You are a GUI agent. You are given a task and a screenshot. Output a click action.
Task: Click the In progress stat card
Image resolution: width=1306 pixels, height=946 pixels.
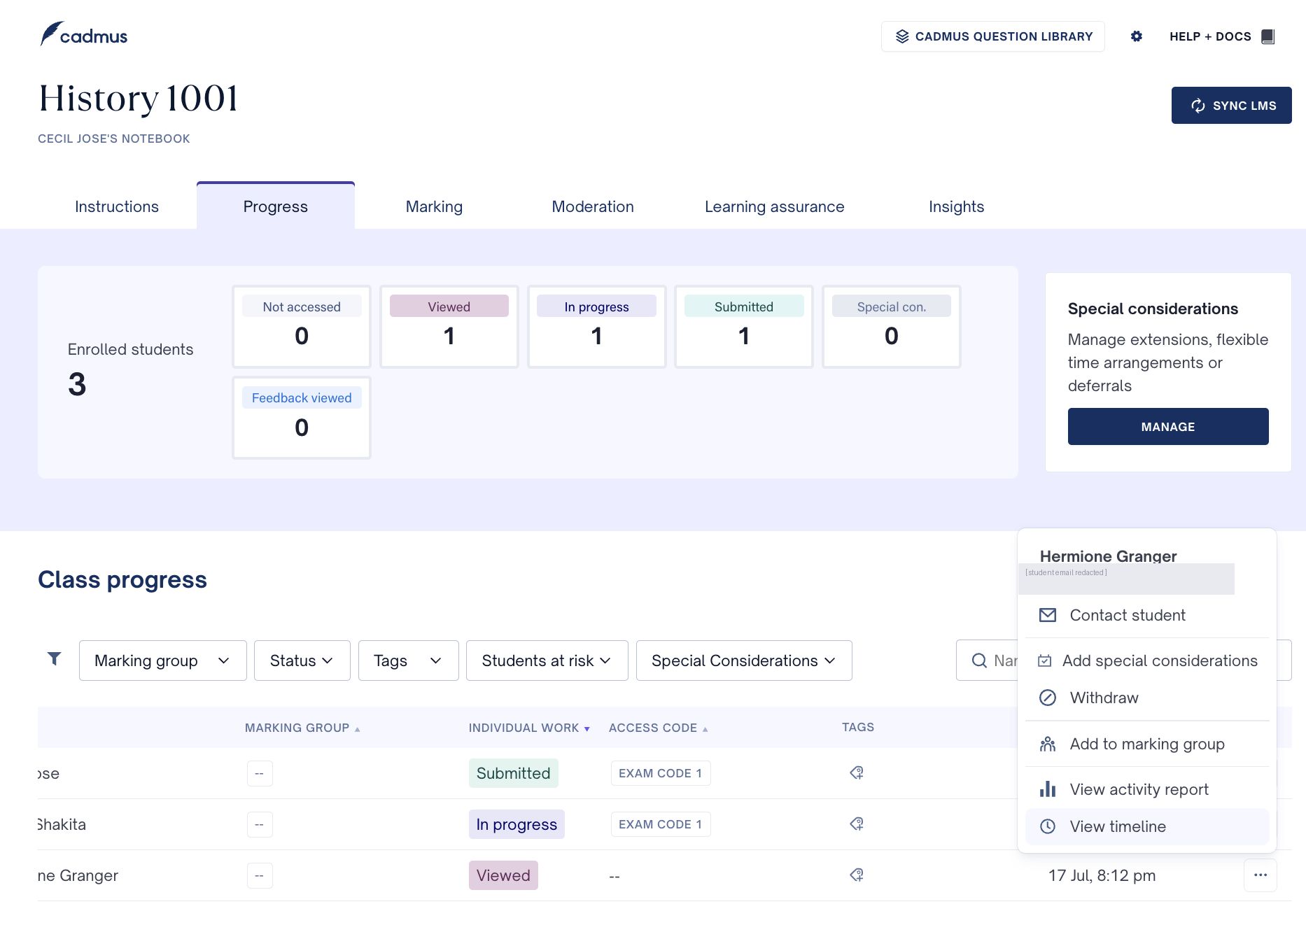(x=597, y=326)
